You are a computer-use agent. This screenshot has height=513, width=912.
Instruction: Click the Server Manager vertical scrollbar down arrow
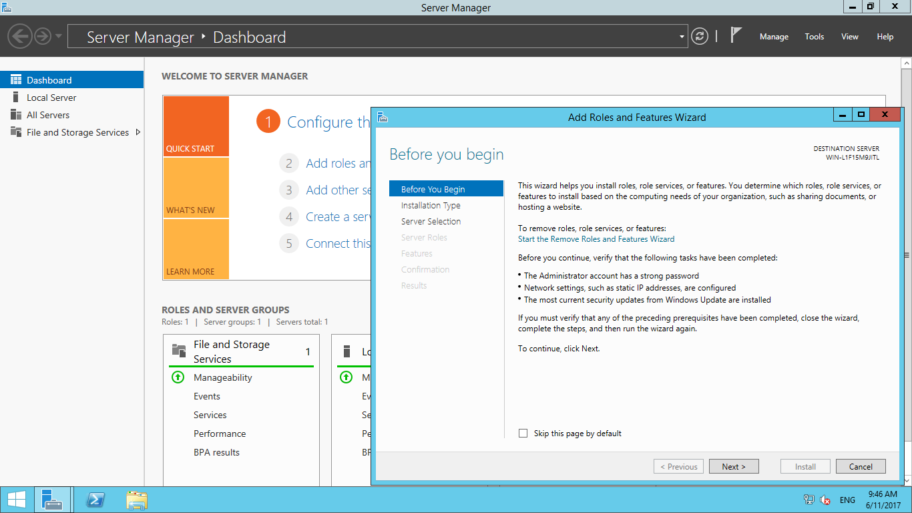click(x=907, y=481)
